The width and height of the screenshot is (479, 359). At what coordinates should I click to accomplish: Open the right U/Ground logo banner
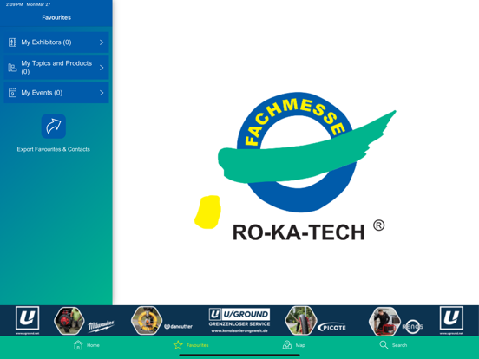pyautogui.click(x=451, y=320)
